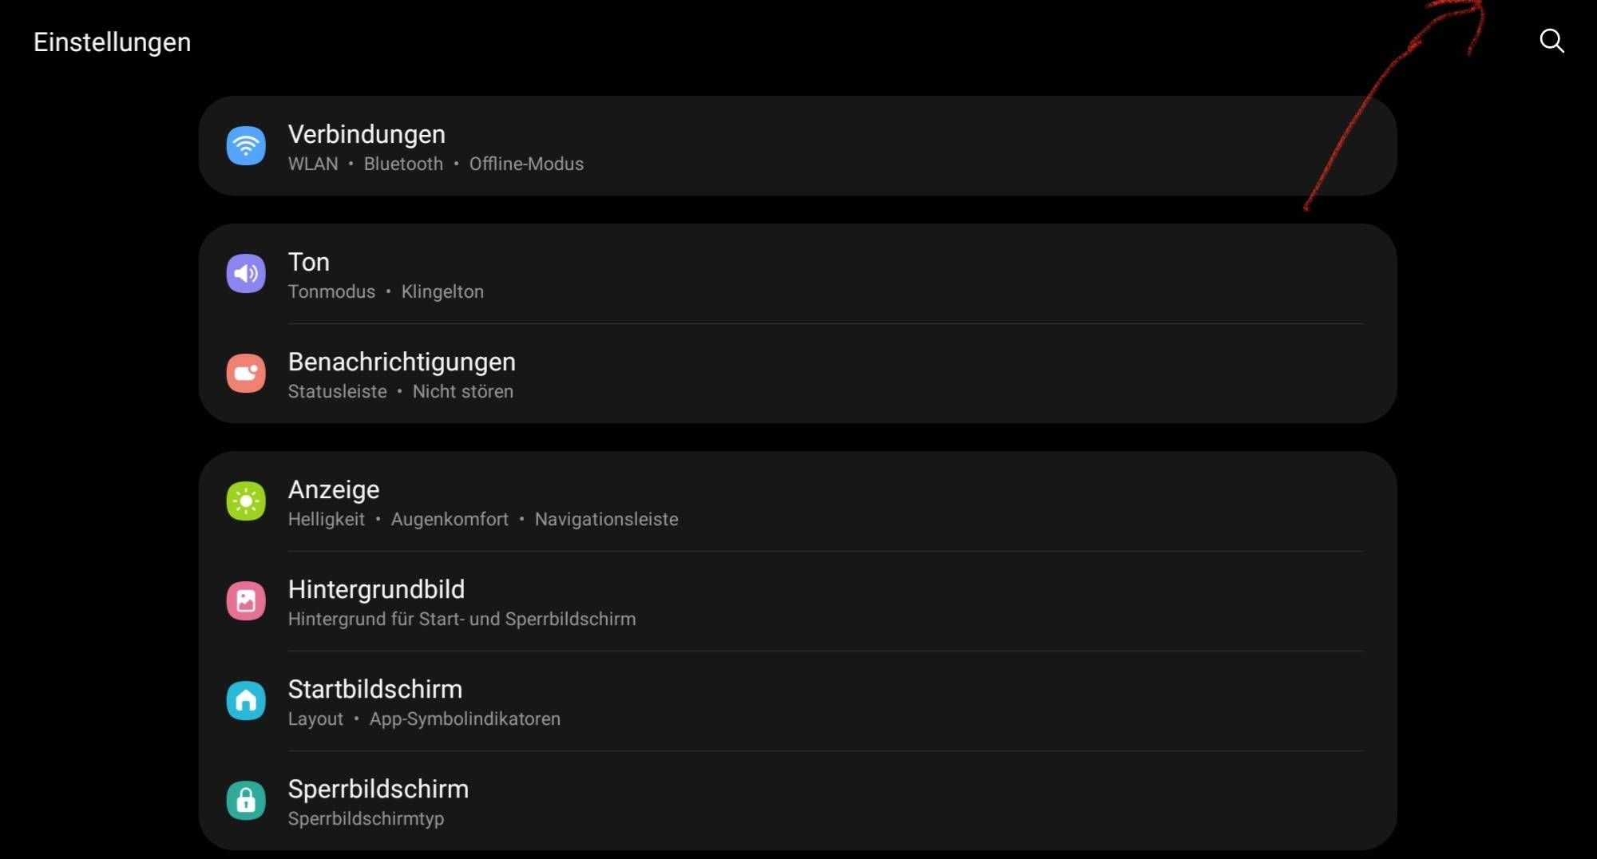1597x859 pixels.
Task: Open the settings search magnifier
Action: point(1551,41)
